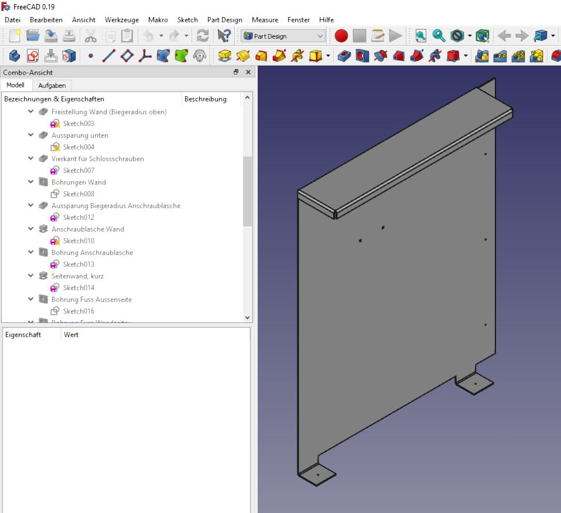The width and height of the screenshot is (561, 513).
Task: Click the Pocket tool icon
Action: [345, 56]
